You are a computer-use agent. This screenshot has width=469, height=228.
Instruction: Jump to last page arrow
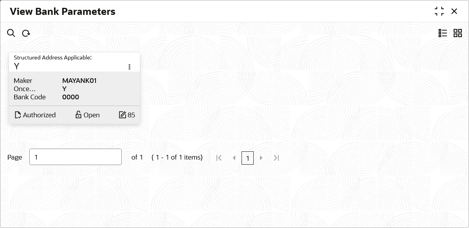pyautogui.click(x=276, y=158)
